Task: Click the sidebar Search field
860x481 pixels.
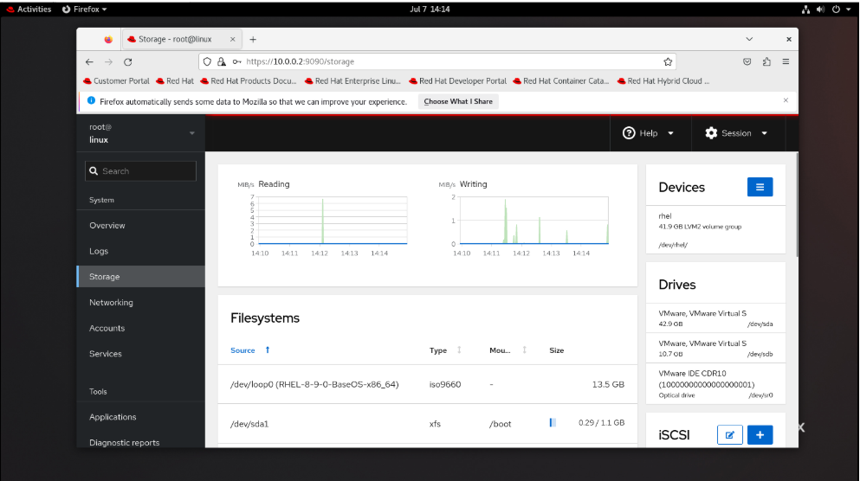Action: tap(141, 171)
